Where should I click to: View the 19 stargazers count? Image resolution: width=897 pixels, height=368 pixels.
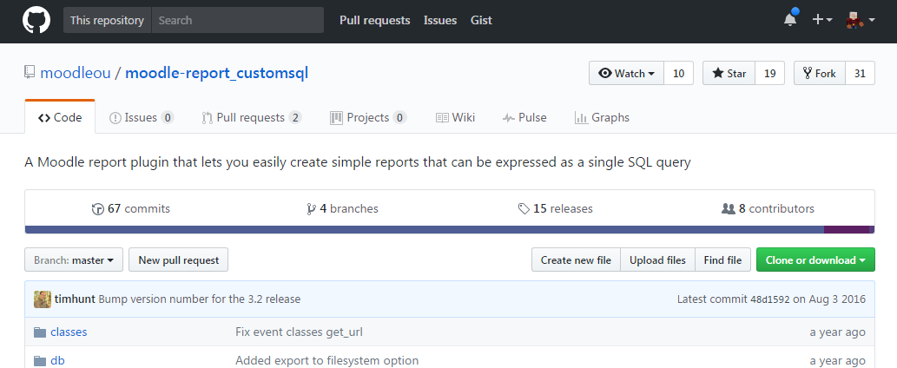769,73
